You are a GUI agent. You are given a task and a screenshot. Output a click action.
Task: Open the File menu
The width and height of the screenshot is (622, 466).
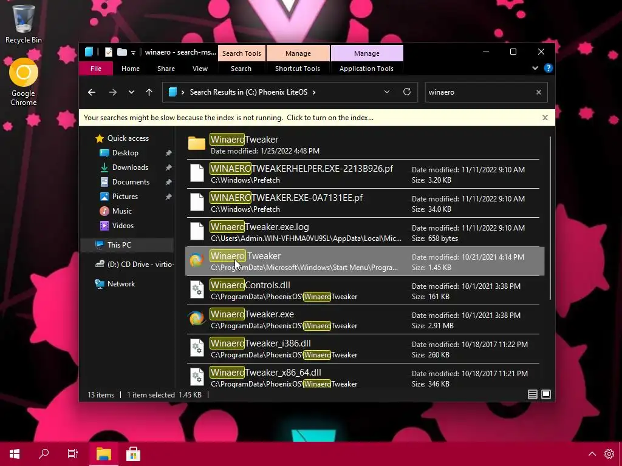point(96,69)
